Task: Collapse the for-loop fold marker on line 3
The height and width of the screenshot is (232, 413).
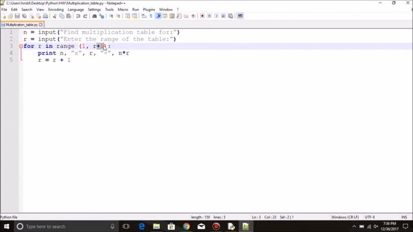Action: (21, 46)
